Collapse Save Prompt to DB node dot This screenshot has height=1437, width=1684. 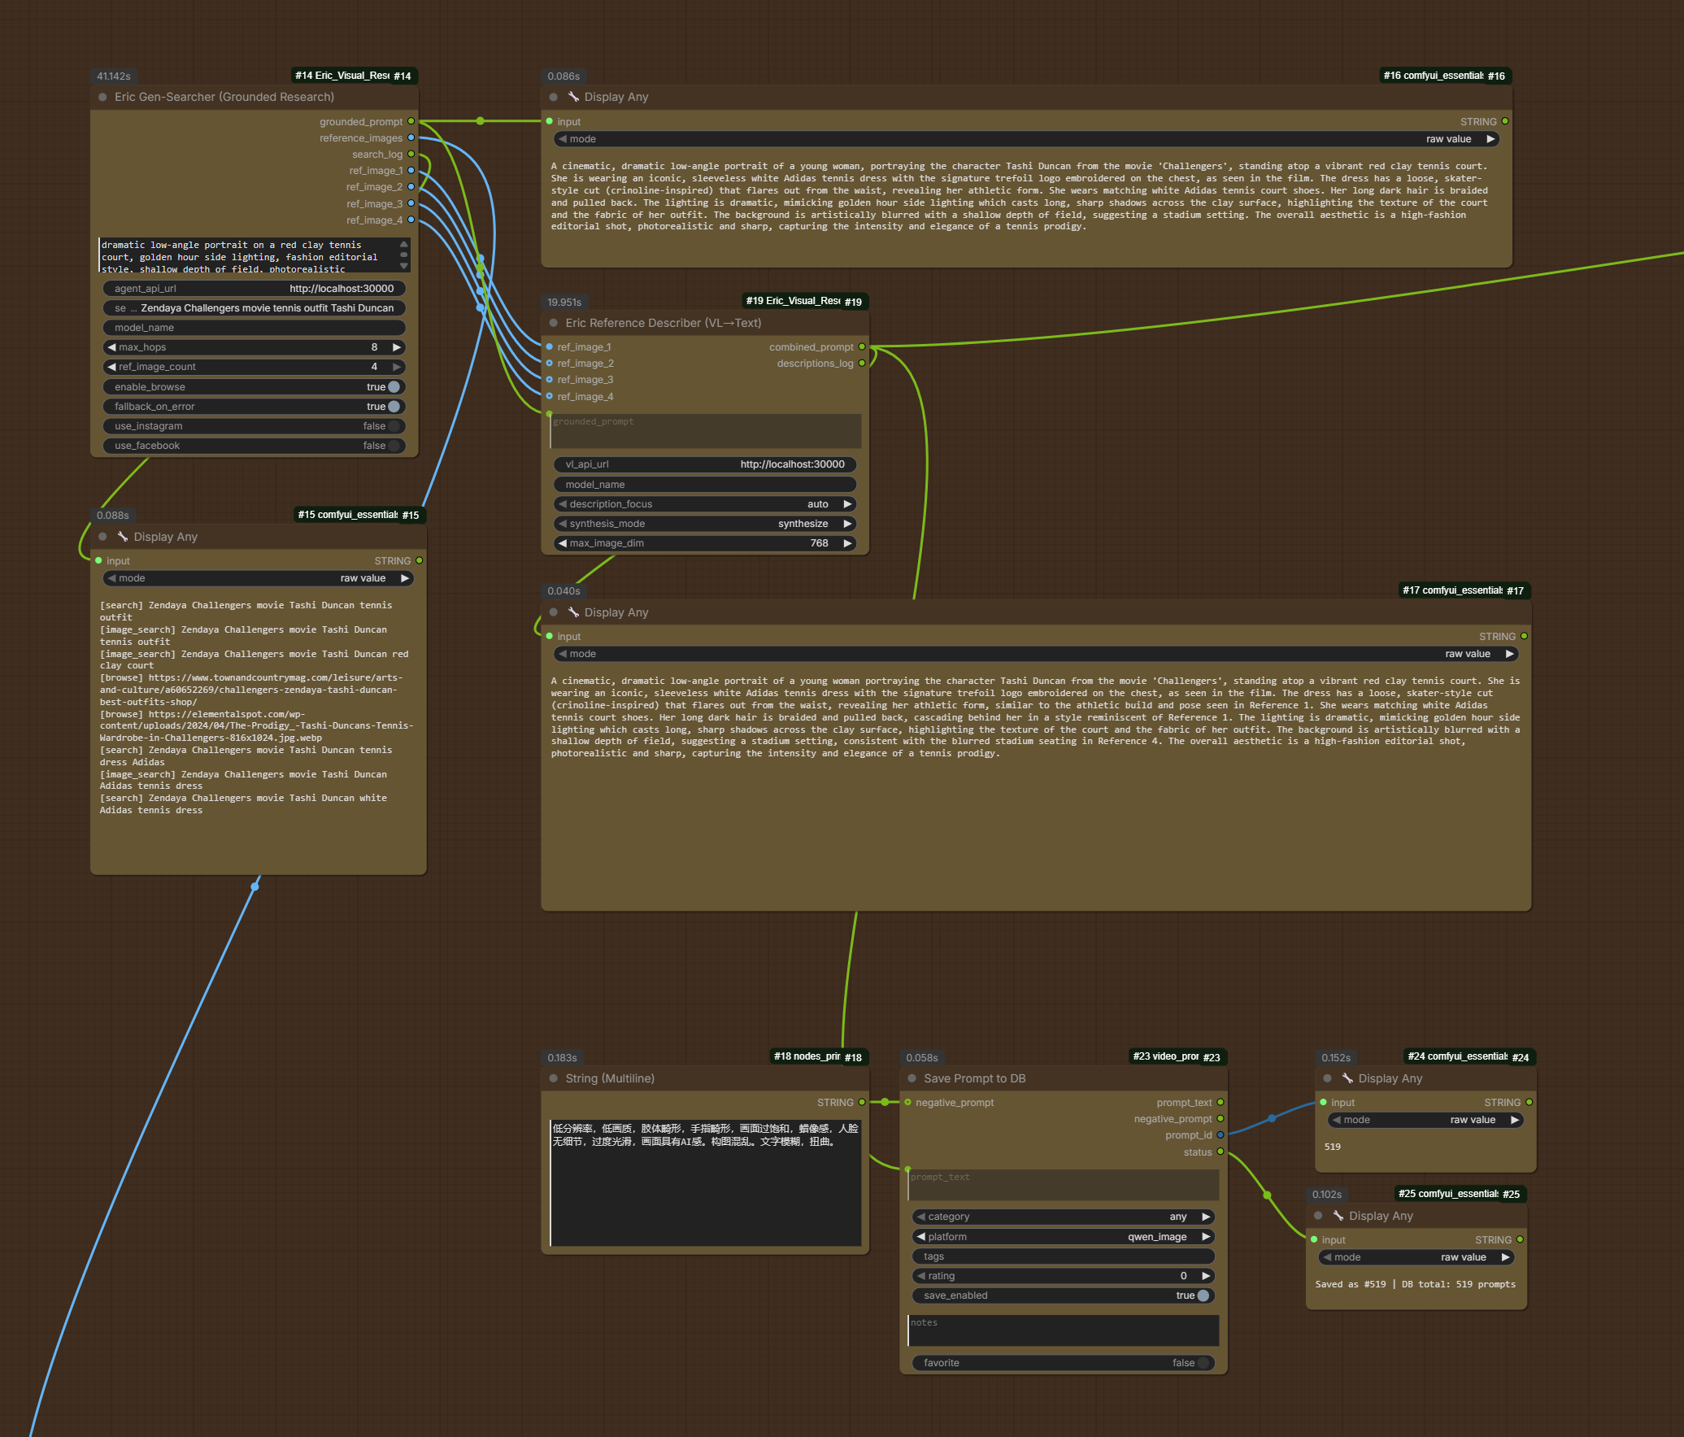[x=912, y=1078]
